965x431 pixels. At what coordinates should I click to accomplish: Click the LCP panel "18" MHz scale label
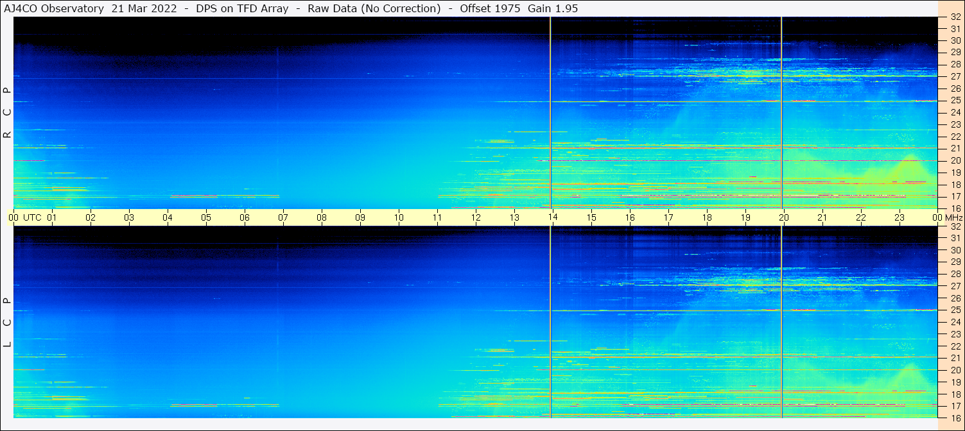coord(955,394)
